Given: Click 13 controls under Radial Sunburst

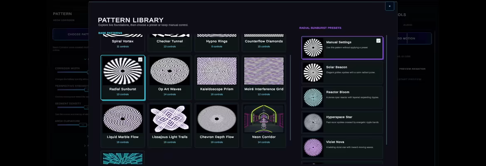Looking at the screenshot, I should pyautogui.click(x=123, y=95).
